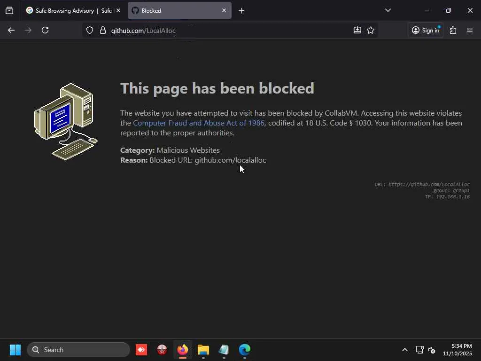
Task: Click the Sign in account button
Action: pos(426,30)
